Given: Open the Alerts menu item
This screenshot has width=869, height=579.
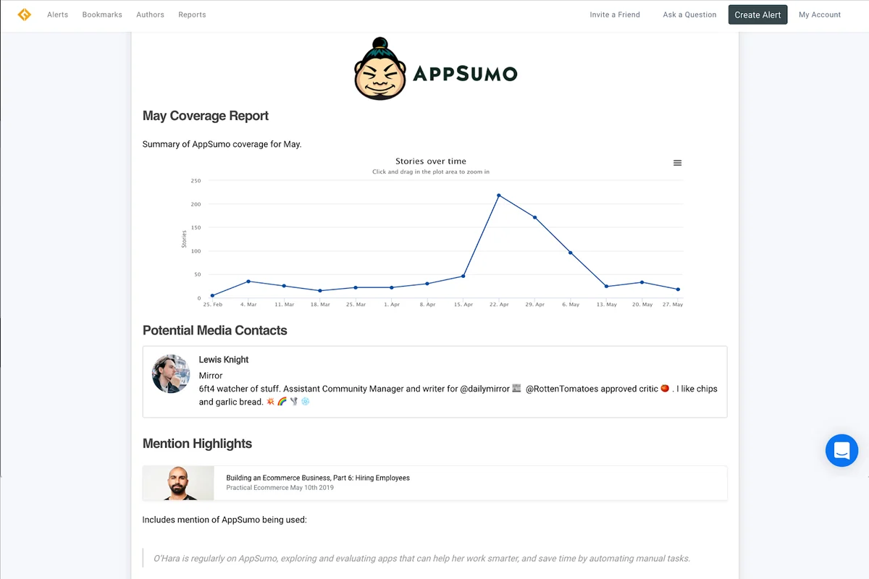Looking at the screenshot, I should tap(57, 14).
